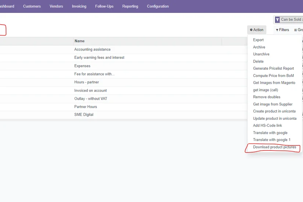Open the Outlay - without VAT row

pos(124,99)
